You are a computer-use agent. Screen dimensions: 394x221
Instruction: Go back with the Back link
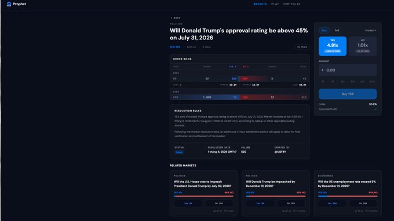176,18
